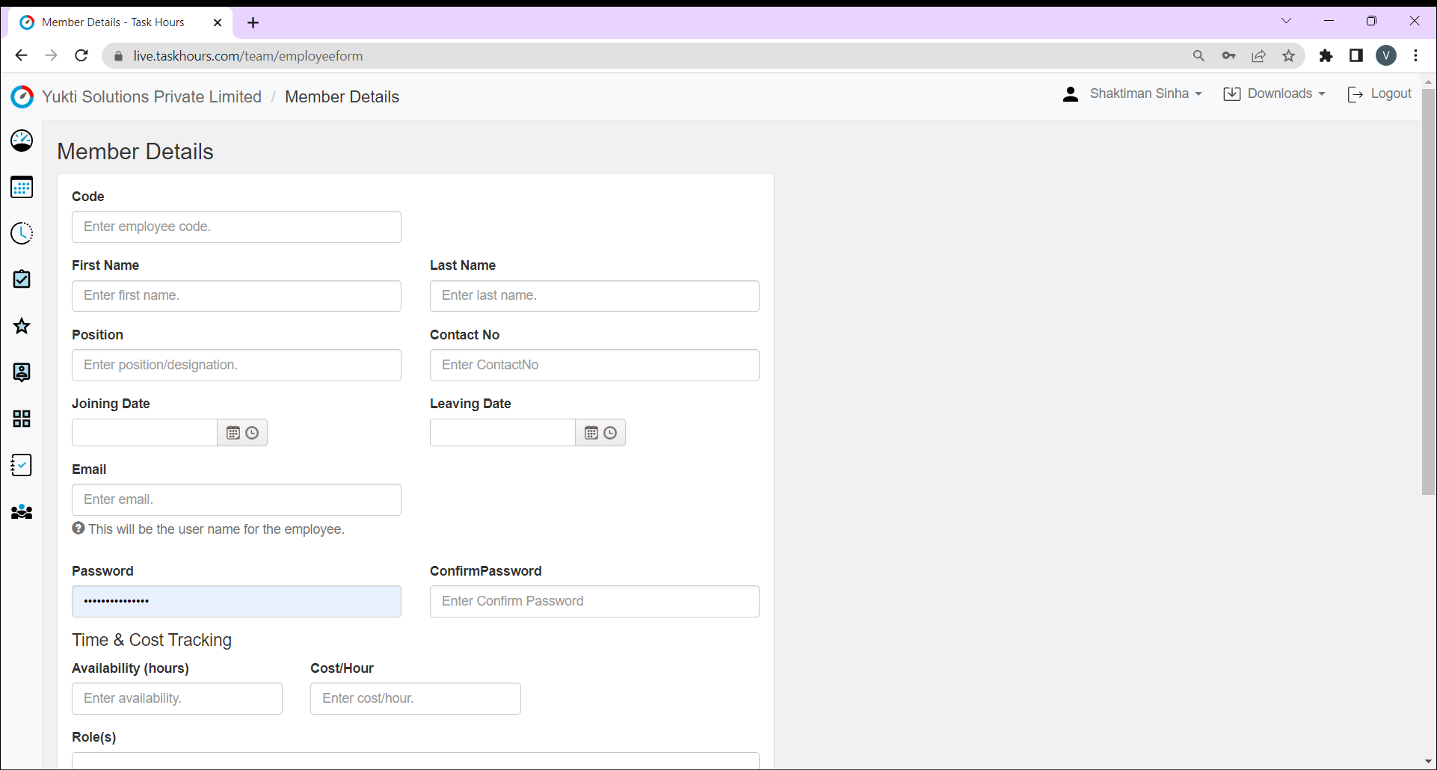Screen dimensions: 1437x770
Task: Click into the Leaving Date input
Action: point(502,433)
